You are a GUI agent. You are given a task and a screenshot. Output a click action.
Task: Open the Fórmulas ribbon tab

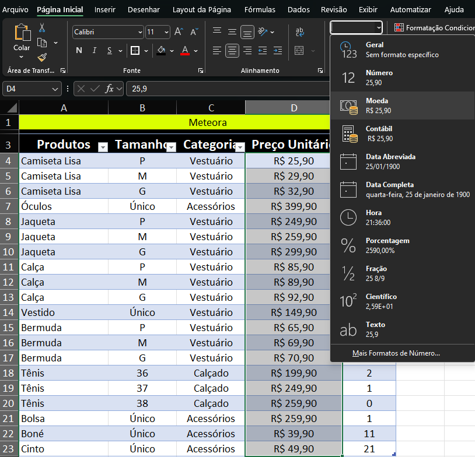260,9
